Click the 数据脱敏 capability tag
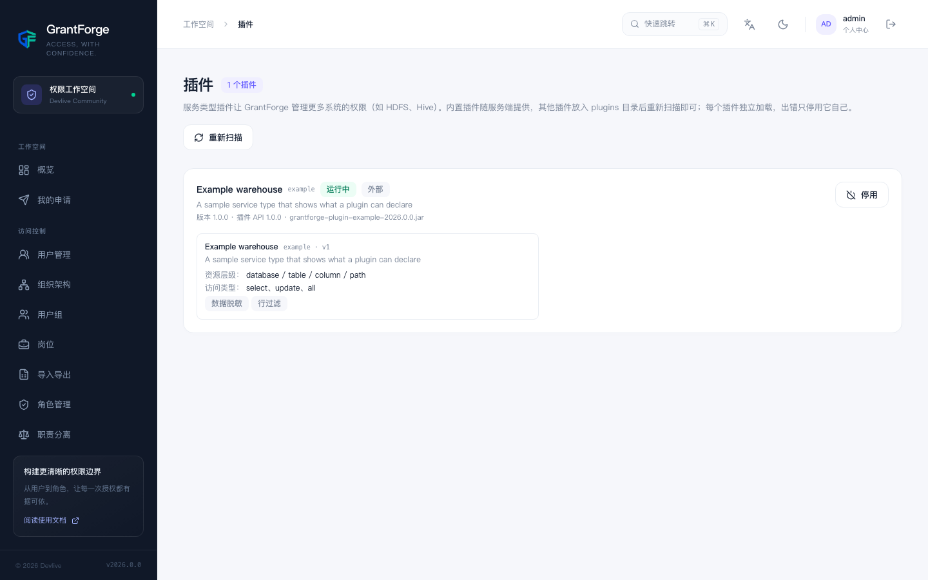The height and width of the screenshot is (580, 928). point(227,304)
